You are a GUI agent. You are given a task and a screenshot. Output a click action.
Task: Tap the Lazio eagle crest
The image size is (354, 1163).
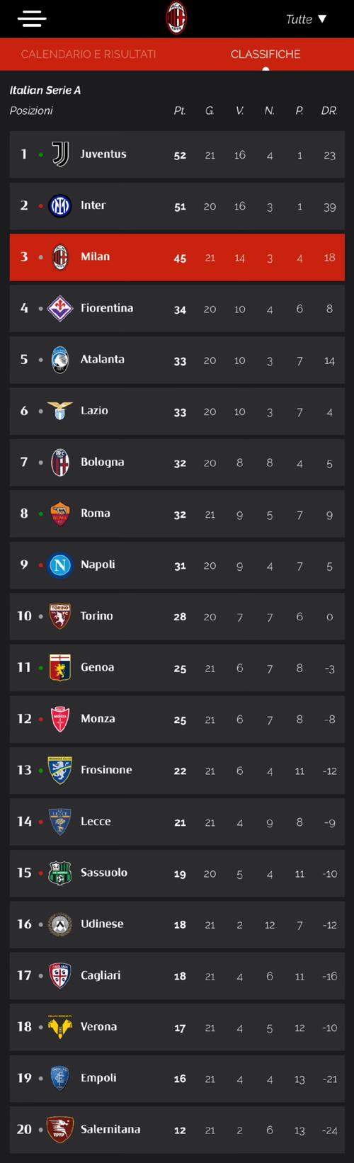(x=60, y=411)
